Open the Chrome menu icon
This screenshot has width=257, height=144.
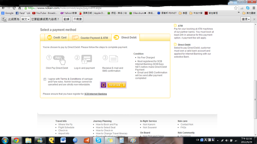pos(254,8)
